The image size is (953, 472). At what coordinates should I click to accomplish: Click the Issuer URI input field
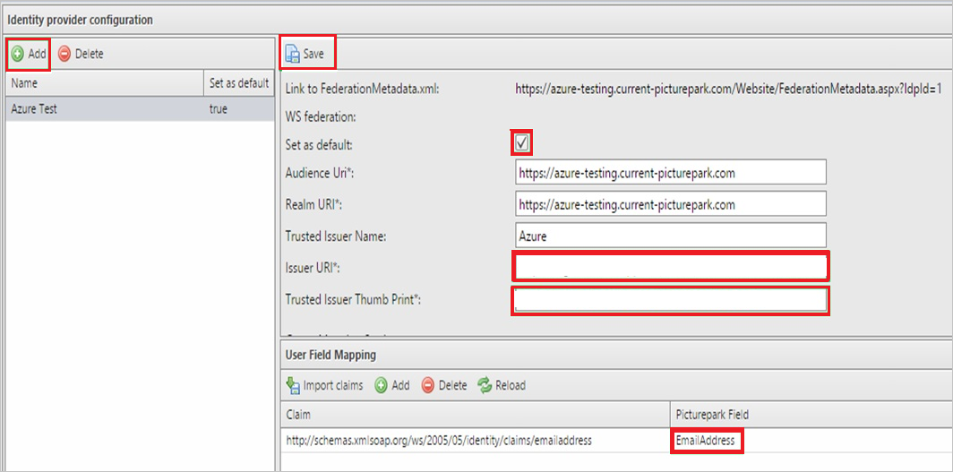(x=670, y=266)
